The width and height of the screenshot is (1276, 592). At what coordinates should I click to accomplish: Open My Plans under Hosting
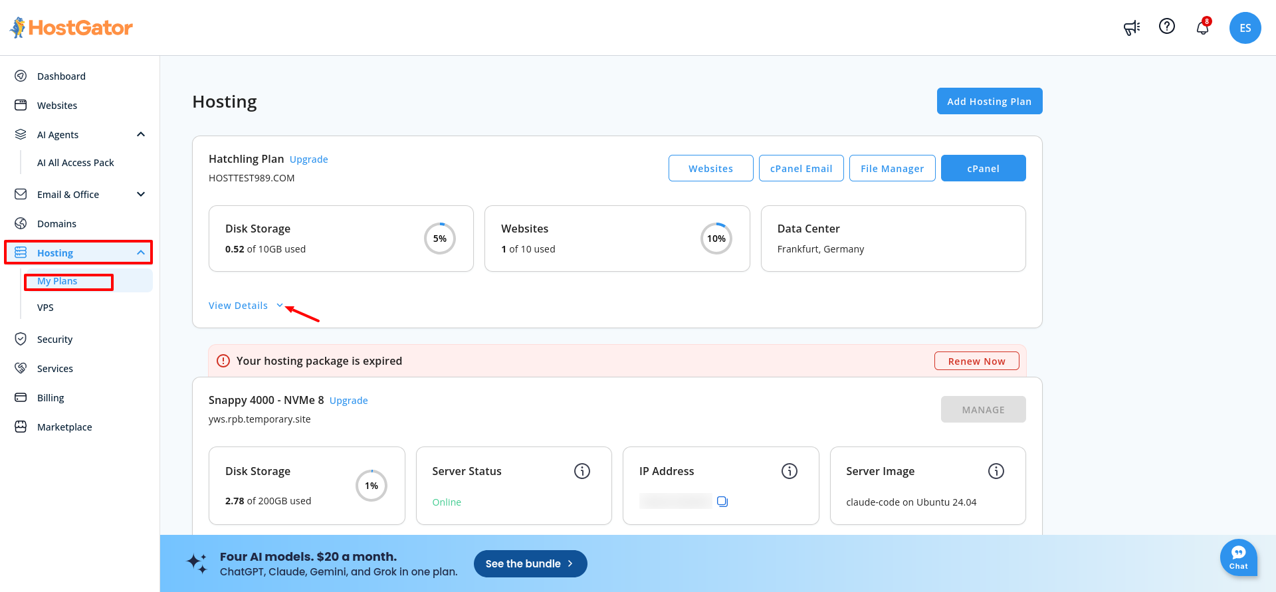click(x=57, y=281)
